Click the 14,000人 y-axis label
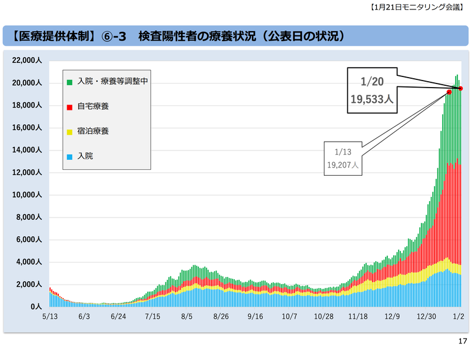The width and height of the screenshot is (471, 351). (27, 150)
